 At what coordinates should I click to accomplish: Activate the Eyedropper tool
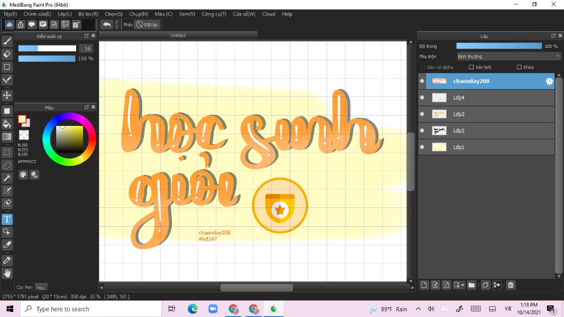(7, 260)
